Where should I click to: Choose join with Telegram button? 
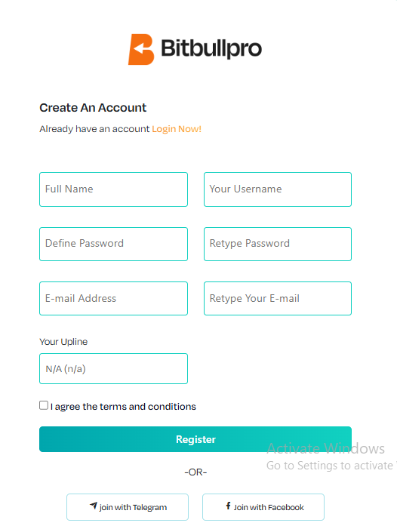(128, 507)
